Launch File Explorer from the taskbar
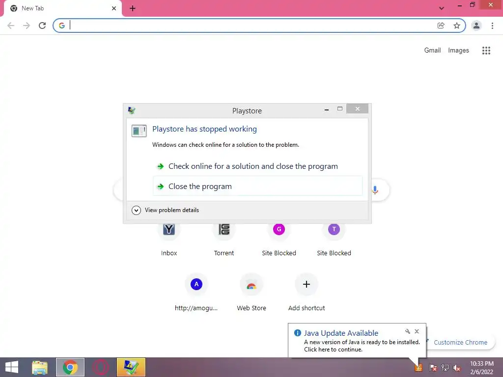The width and height of the screenshot is (503, 377). (x=40, y=367)
